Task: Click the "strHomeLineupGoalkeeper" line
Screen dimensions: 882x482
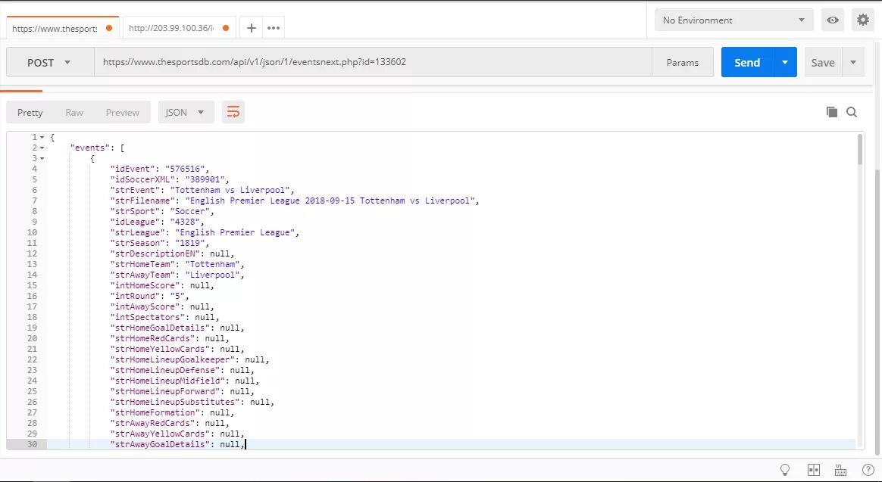Action: pyautogui.click(x=189, y=359)
